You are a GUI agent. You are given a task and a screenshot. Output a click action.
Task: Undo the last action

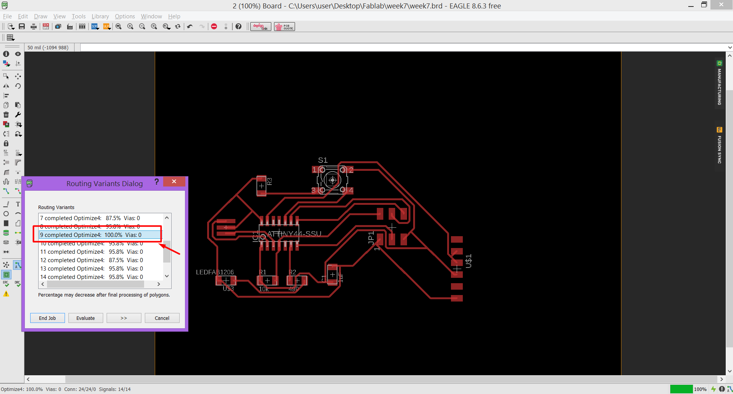(190, 26)
